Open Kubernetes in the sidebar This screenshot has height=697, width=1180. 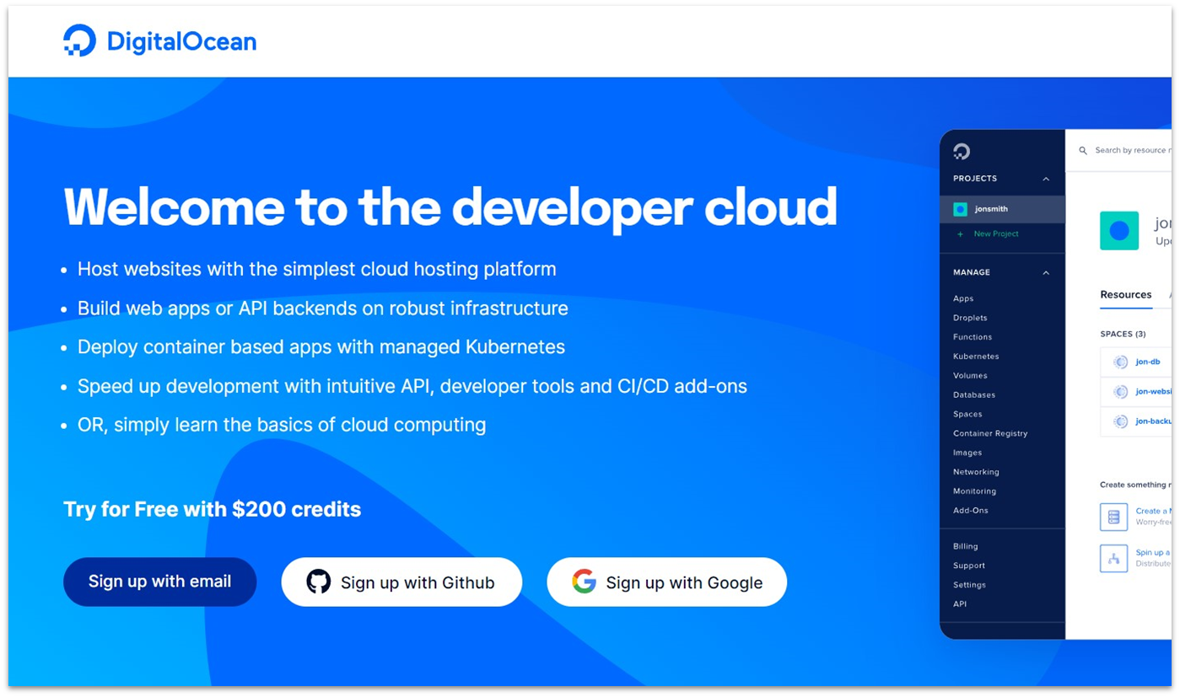(976, 357)
